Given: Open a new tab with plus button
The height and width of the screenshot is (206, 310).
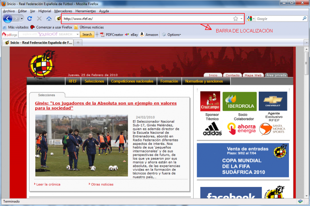Looking at the screenshot, I should [78, 42].
